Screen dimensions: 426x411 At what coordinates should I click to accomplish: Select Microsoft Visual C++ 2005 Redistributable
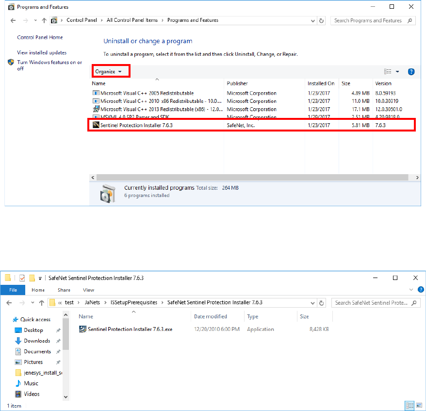pyautogui.click(x=147, y=93)
